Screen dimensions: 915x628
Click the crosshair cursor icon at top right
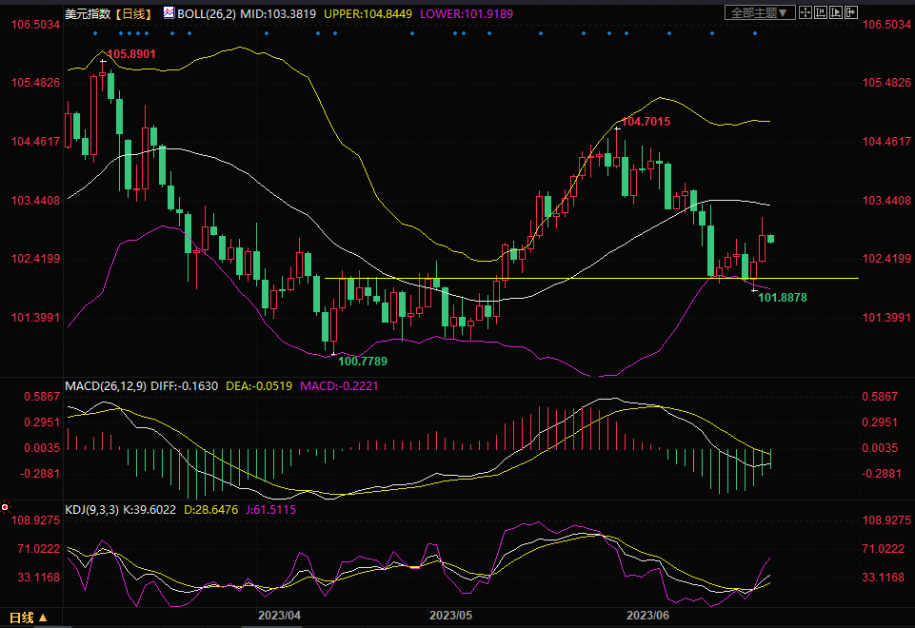point(806,12)
